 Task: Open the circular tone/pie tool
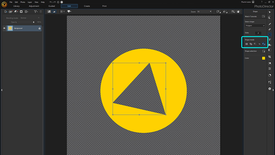[x=270, y=75]
